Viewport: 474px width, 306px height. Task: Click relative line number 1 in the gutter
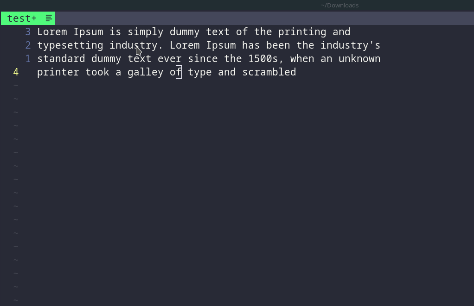(x=27, y=58)
